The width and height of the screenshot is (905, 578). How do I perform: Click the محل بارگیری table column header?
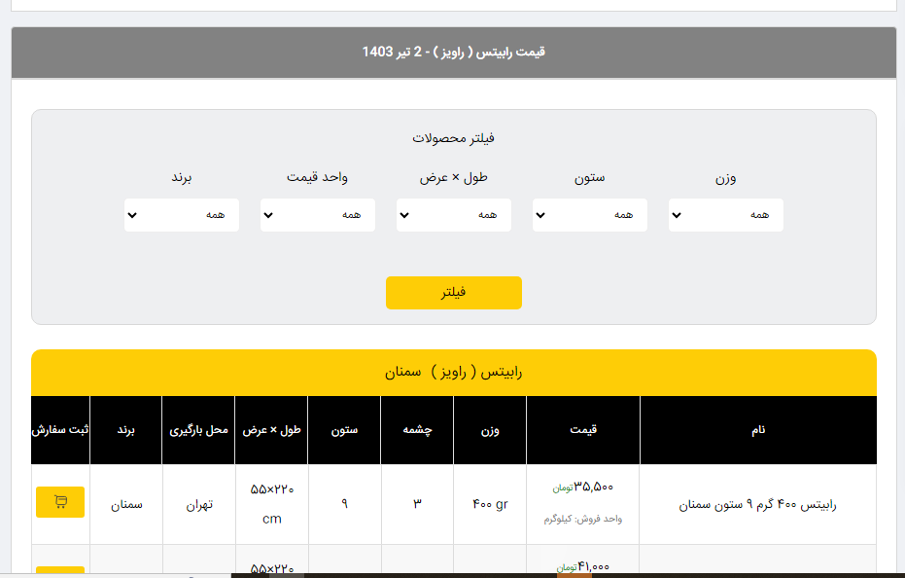coord(198,430)
